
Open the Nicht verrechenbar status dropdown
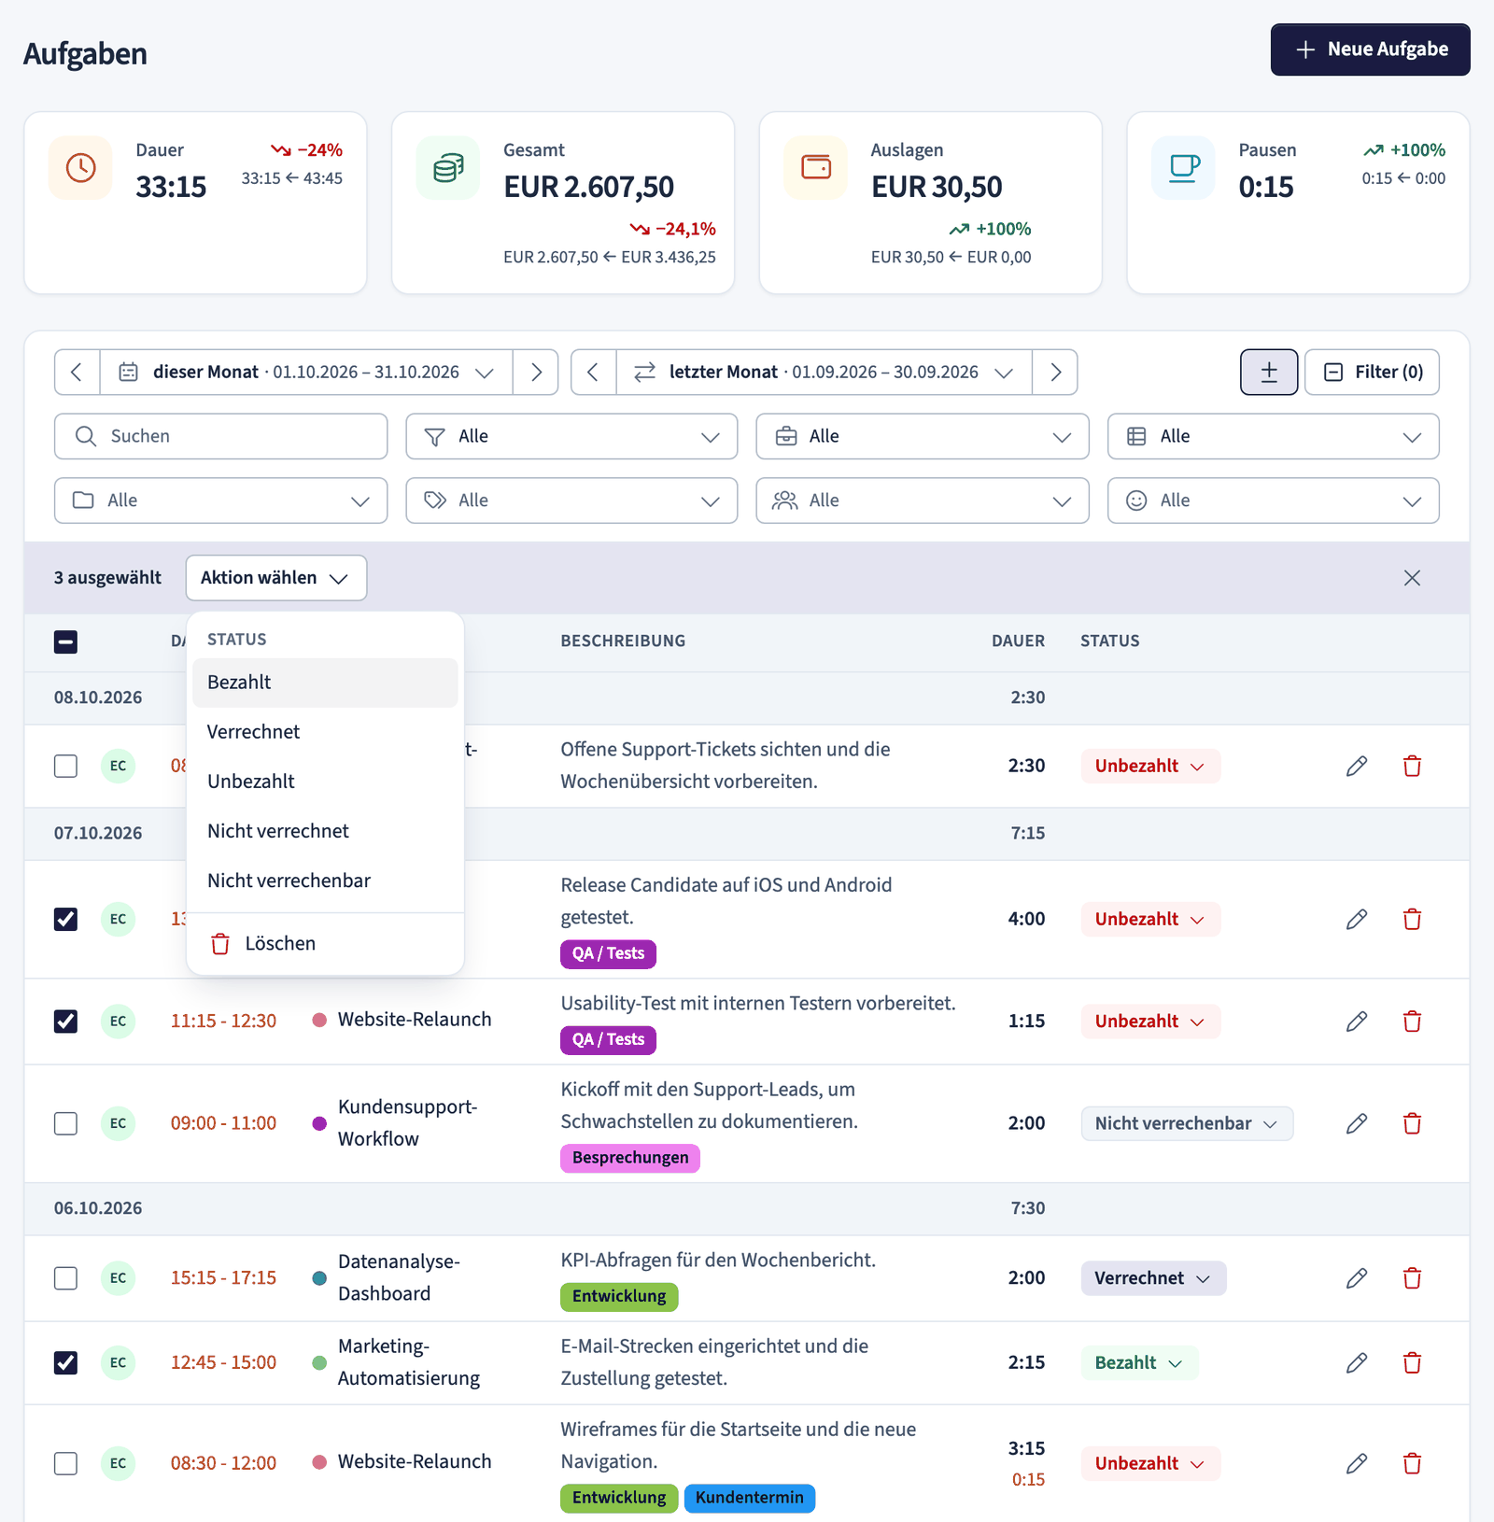1187,1123
